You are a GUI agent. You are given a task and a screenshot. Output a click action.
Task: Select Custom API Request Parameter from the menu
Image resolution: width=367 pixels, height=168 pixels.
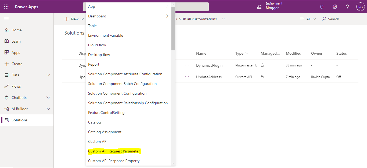pyautogui.click(x=114, y=151)
